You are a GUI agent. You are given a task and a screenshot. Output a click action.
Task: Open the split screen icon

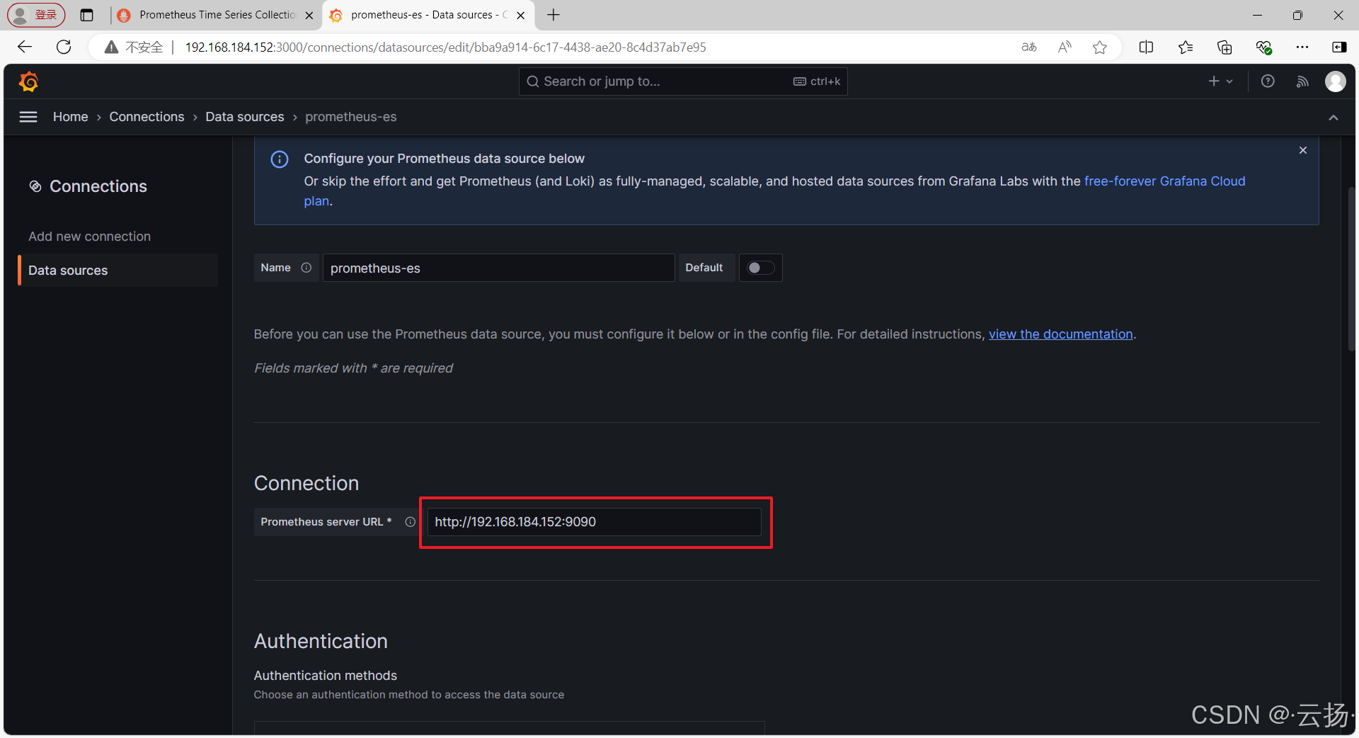[1147, 47]
